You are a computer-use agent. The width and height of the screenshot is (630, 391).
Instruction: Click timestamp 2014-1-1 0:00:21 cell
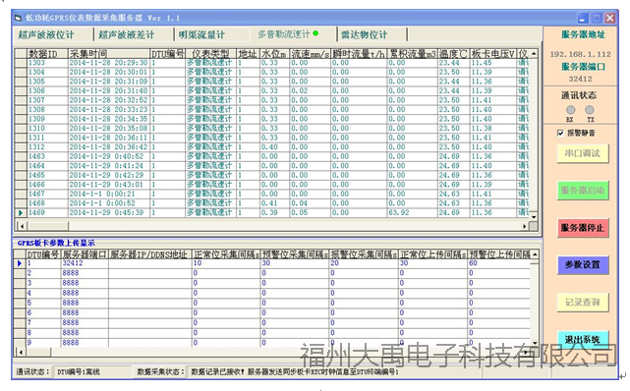pos(108,194)
